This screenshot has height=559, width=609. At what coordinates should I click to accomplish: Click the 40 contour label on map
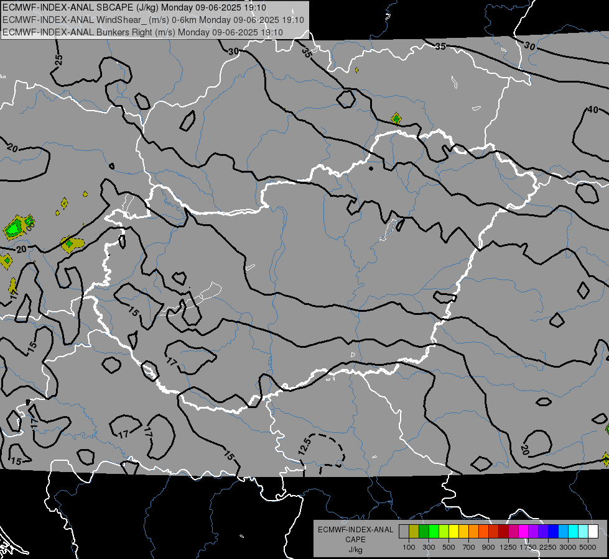(593, 110)
